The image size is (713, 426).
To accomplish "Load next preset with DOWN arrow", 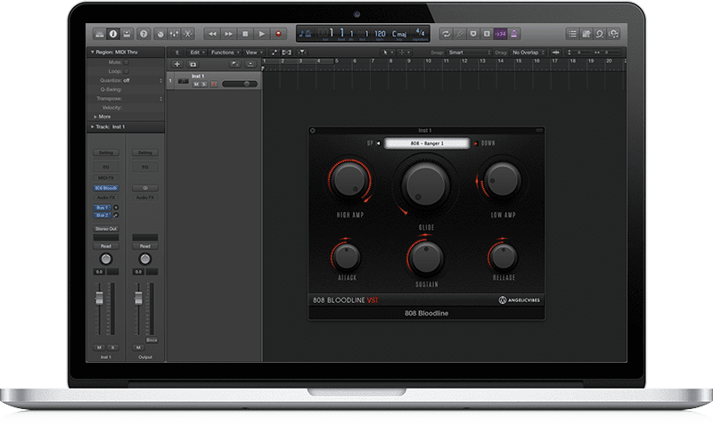I will tap(476, 143).
